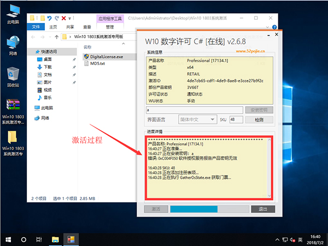Open the 共享 ribbon tab
The height and width of the screenshot is (246, 328).
click(x=70, y=27)
